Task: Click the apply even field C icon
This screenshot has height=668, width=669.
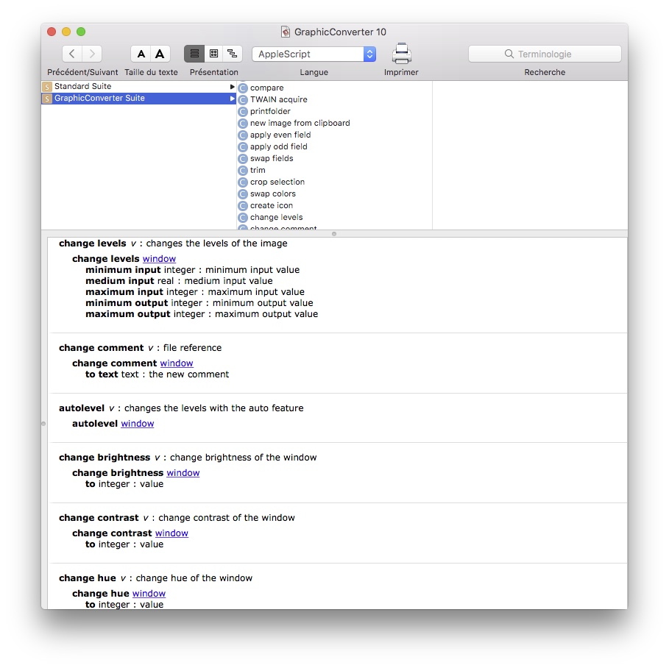Action: [243, 135]
